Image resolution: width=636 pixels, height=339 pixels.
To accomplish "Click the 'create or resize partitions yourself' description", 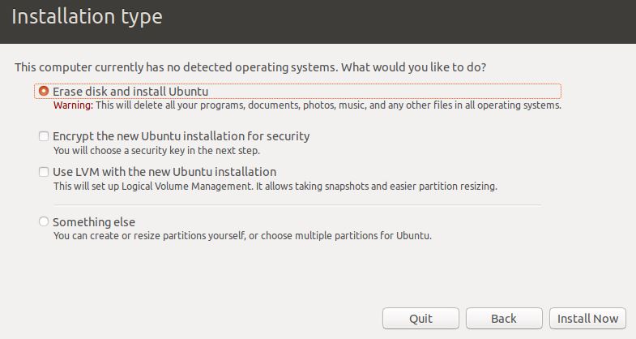I will (x=242, y=235).
